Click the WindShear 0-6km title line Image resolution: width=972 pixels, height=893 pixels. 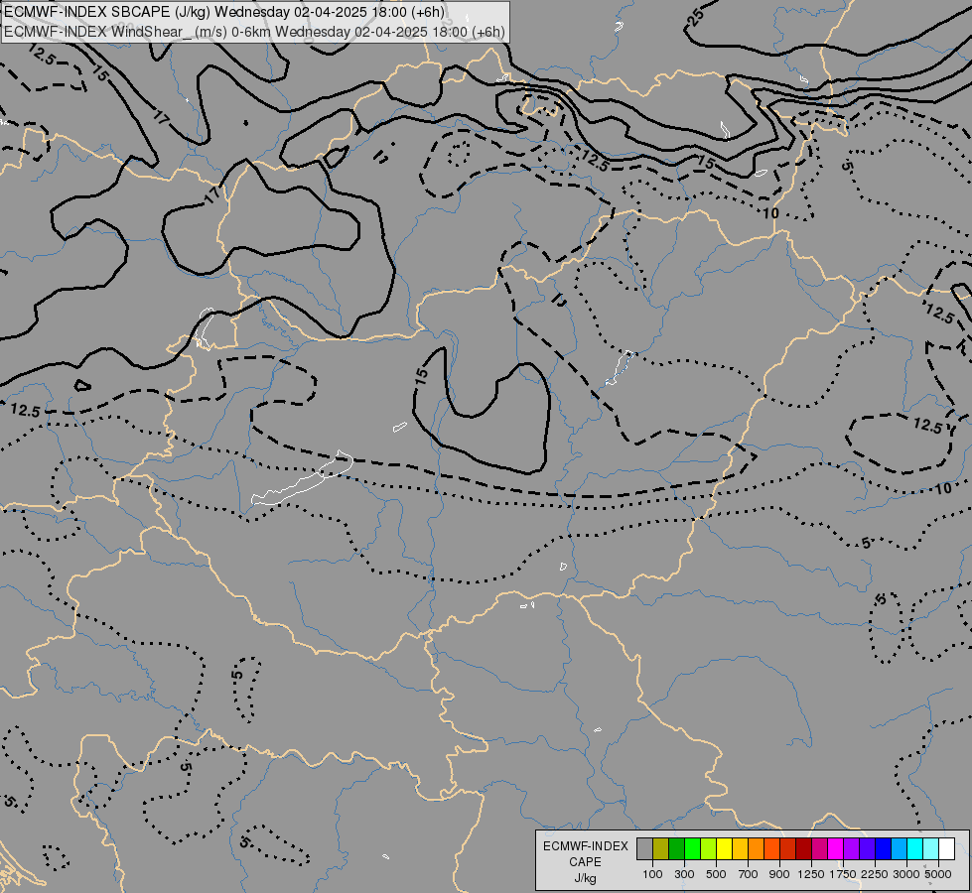pyautogui.click(x=254, y=32)
